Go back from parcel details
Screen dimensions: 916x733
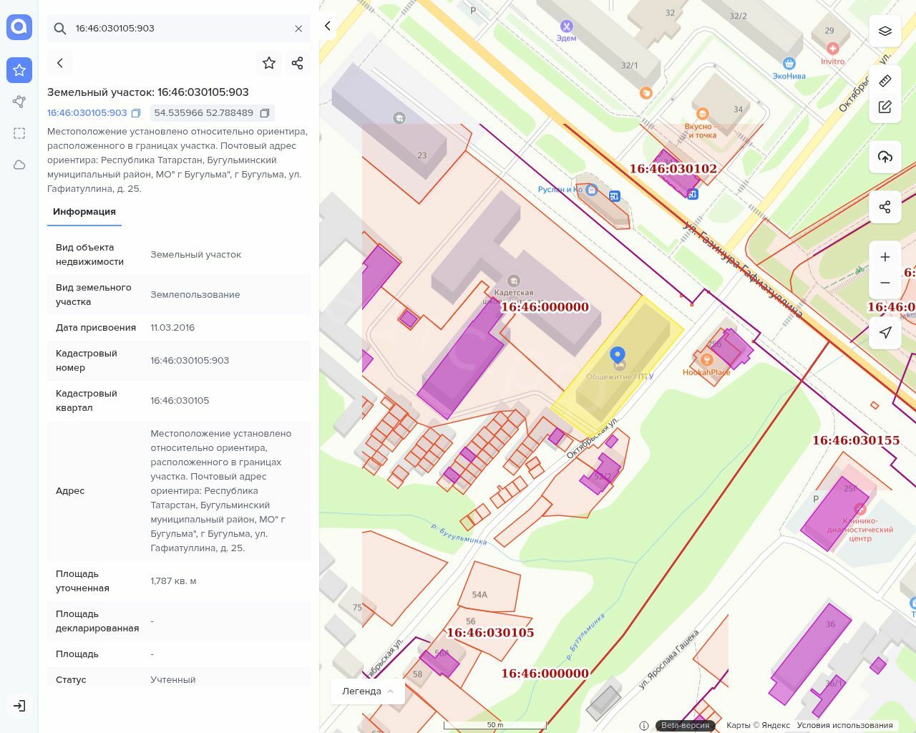60,63
